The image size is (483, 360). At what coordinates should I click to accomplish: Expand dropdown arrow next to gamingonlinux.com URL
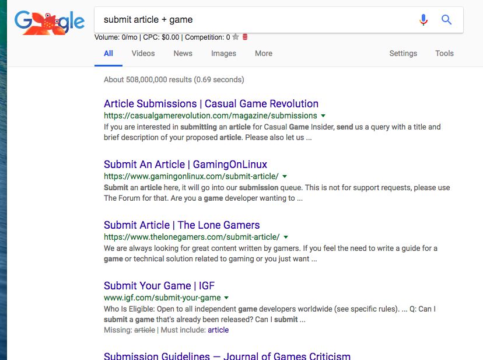click(x=285, y=177)
